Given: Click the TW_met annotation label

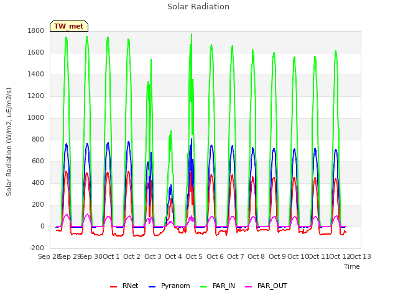Looking at the screenshot, I should point(69,26).
